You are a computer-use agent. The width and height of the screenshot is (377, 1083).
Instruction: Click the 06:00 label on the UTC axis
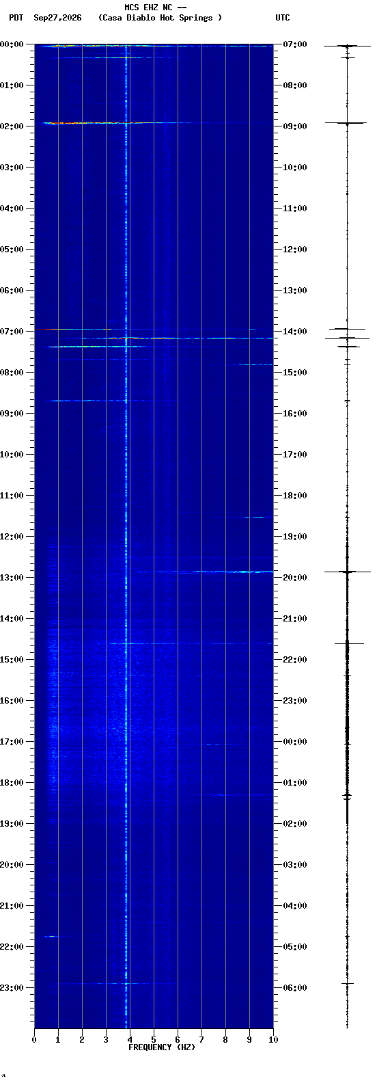point(295,988)
